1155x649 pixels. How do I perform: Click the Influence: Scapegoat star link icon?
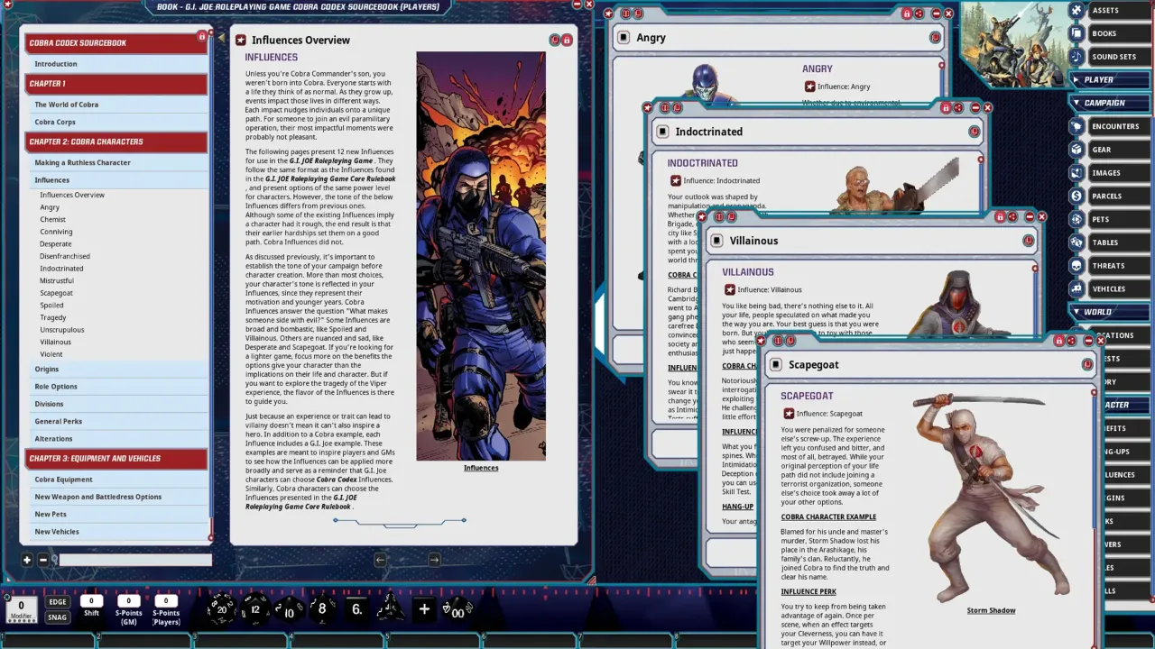click(x=789, y=414)
